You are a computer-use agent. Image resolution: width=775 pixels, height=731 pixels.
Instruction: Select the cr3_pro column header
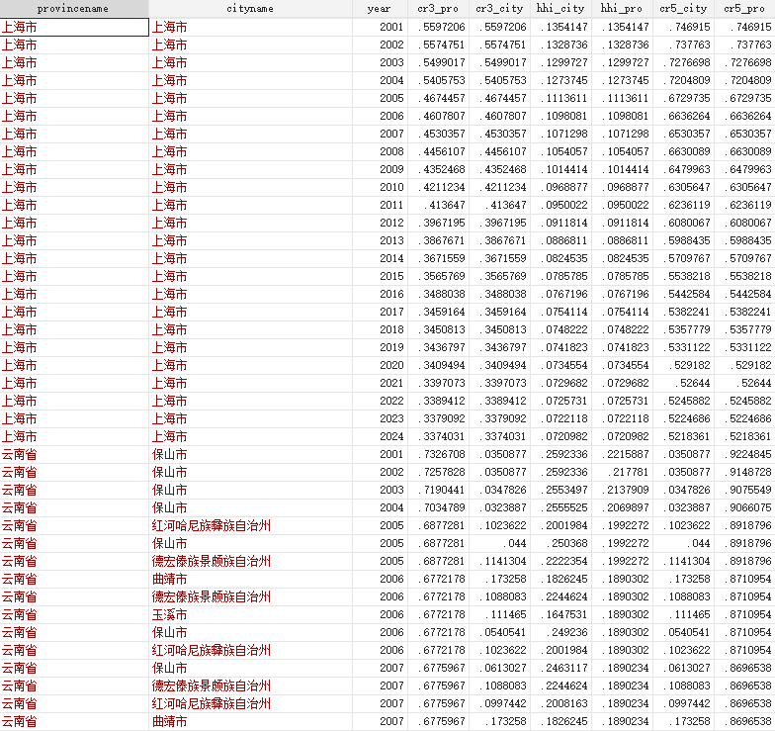[x=438, y=8]
